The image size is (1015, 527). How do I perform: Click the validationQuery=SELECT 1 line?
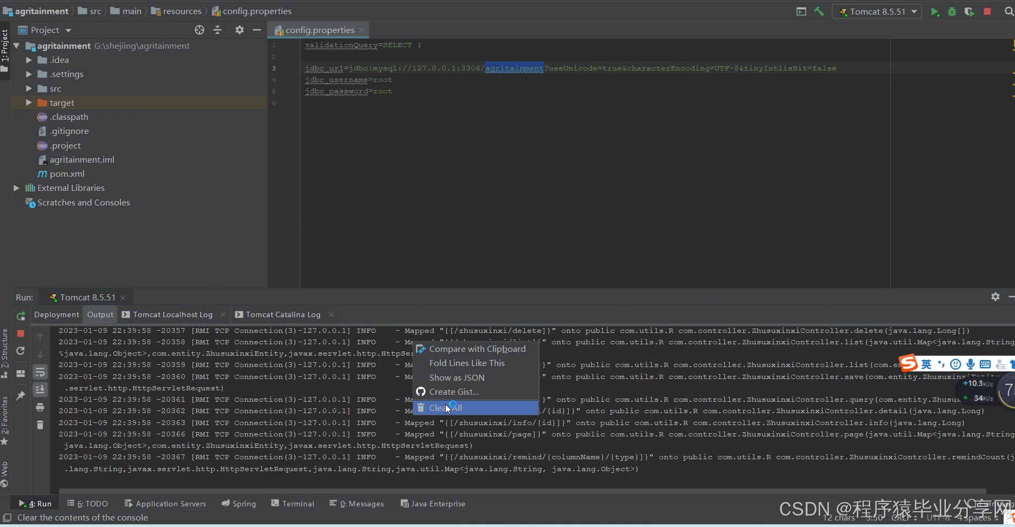pos(363,45)
